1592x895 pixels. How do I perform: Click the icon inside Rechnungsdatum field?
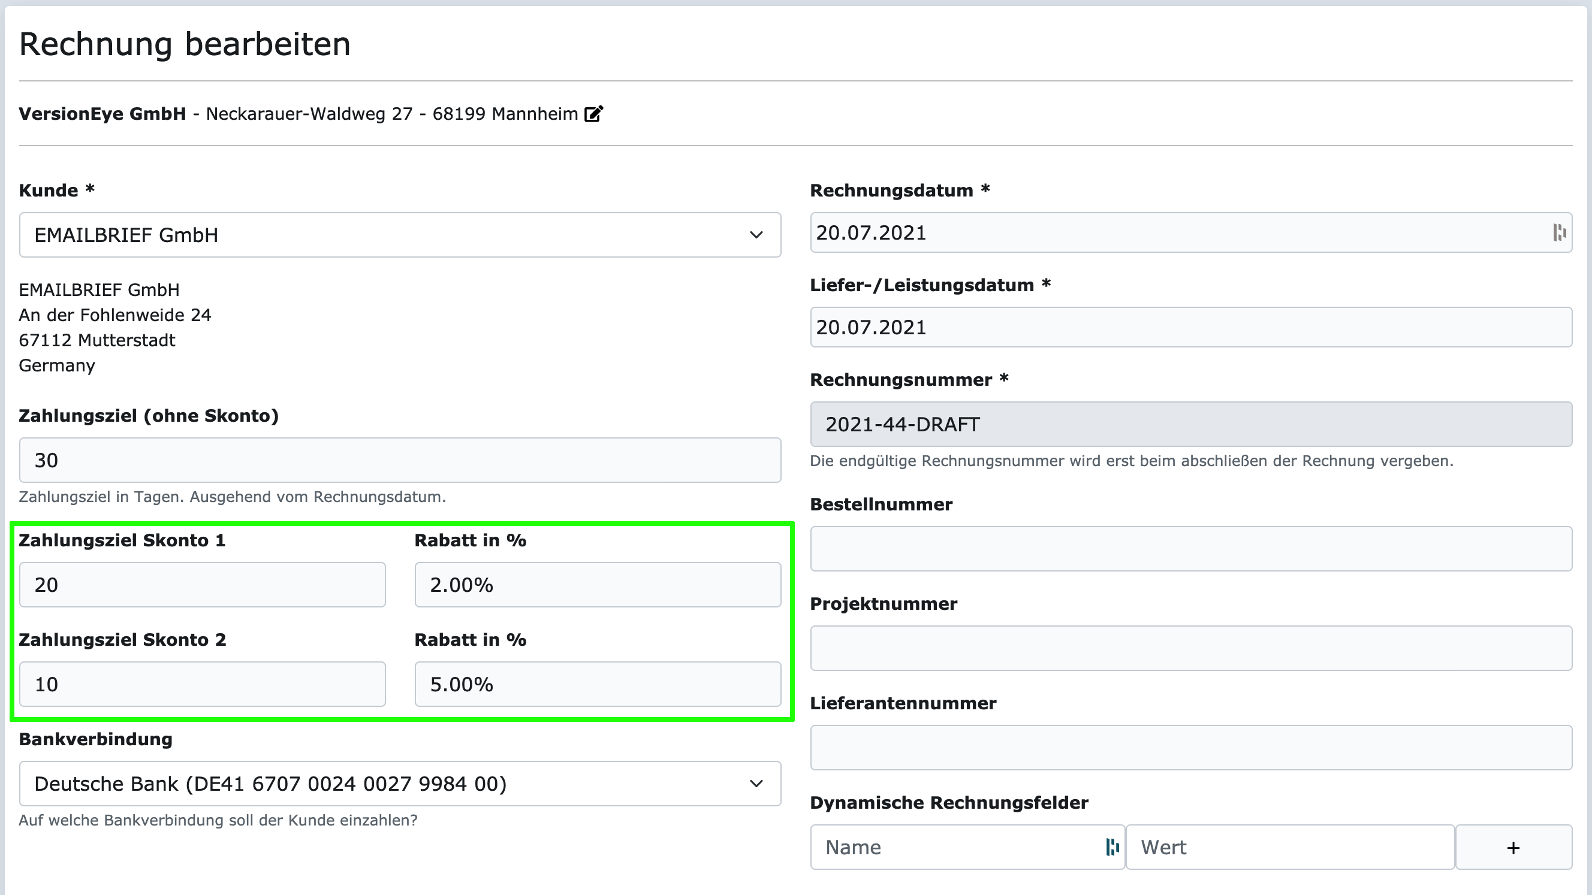tap(1558, 232)
